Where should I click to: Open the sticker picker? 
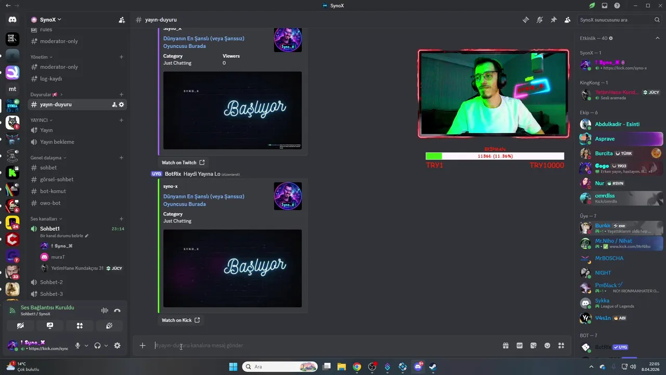[x=533, y=345]
